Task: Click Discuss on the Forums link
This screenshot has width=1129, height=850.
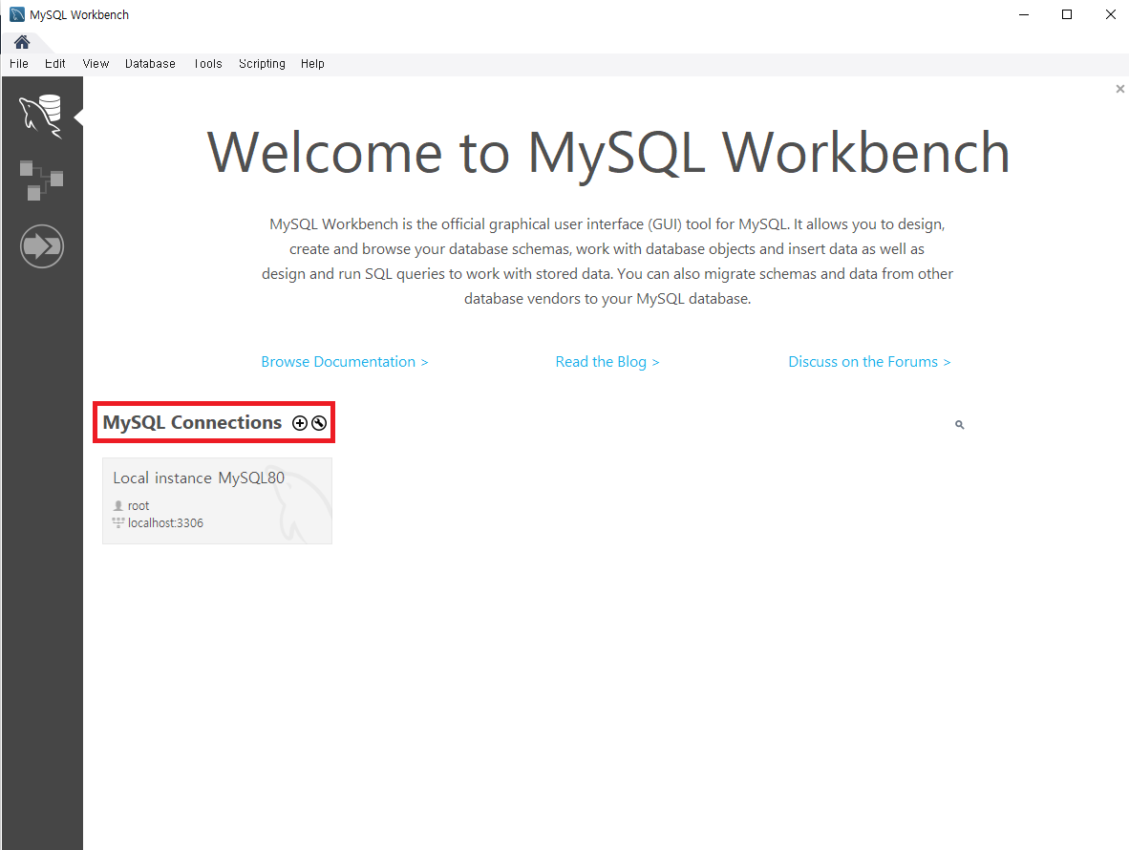Action: click(x=869, y=362)
